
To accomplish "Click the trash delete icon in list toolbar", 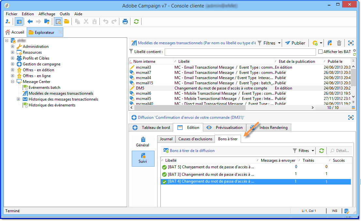I will click(x=339, y=43).
